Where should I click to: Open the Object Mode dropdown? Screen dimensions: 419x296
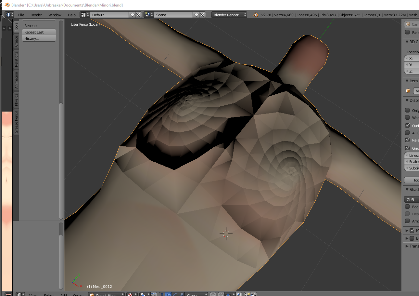[106, 294]
